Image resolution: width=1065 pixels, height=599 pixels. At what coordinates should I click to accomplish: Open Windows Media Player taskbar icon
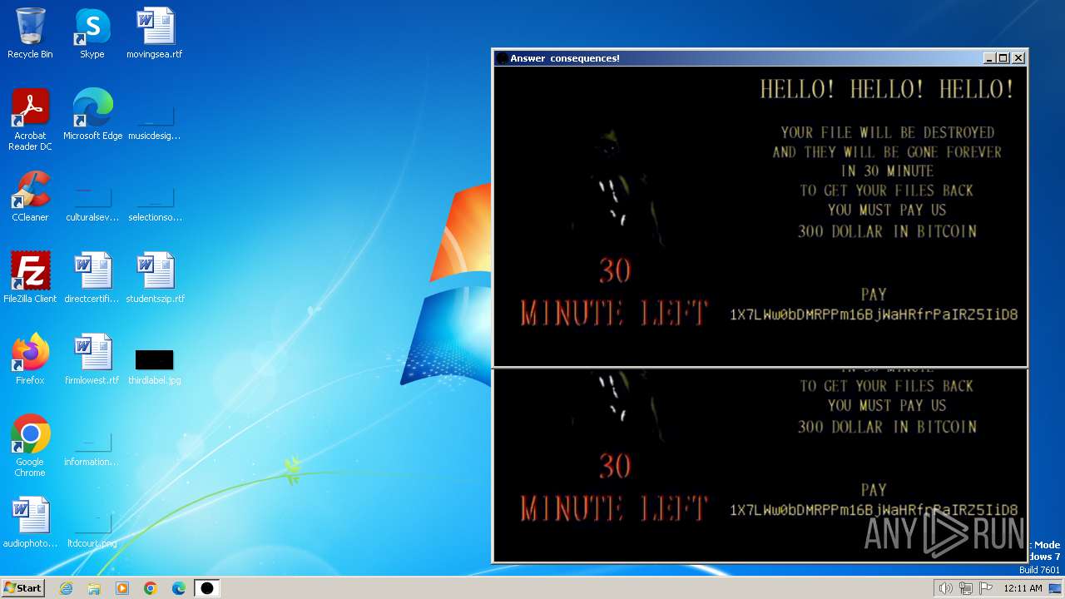click(122, 588)
